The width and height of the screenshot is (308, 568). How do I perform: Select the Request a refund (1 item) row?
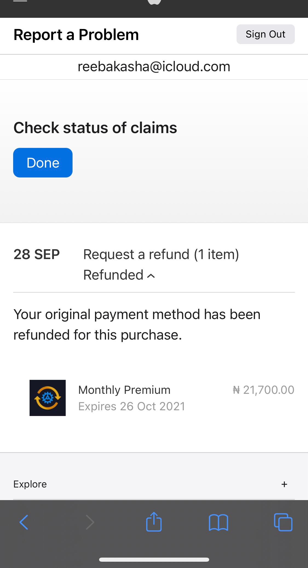[161, 254]
